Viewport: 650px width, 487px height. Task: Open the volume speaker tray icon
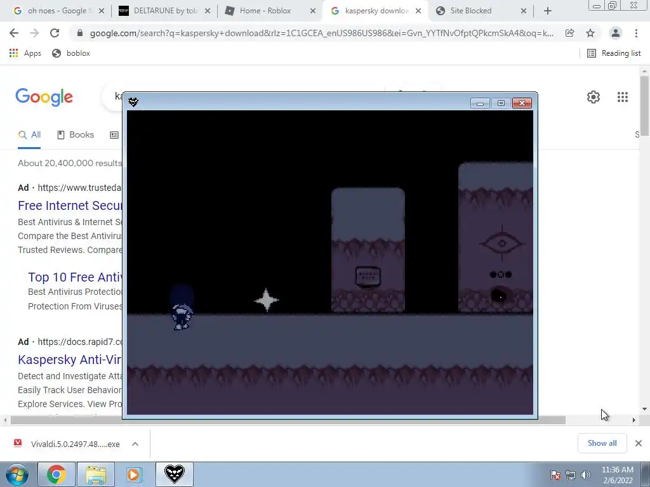586,475
